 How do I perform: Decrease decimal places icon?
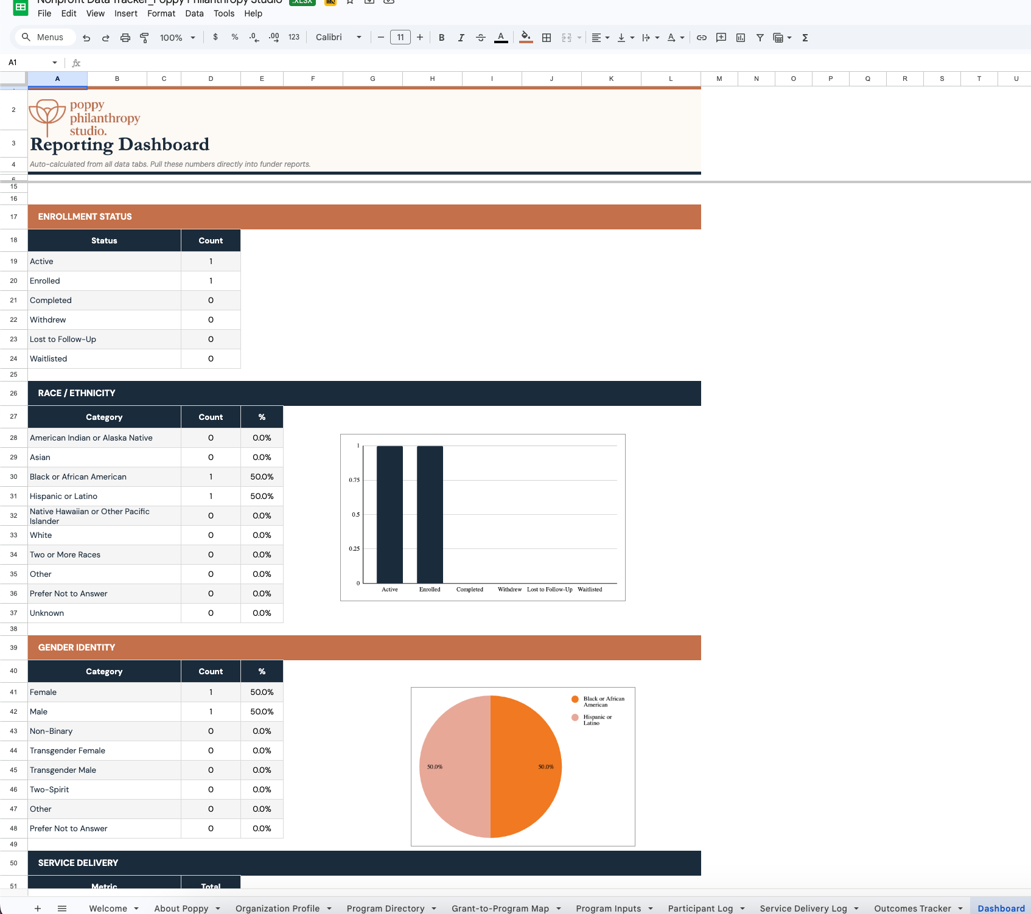click(254, 37)
